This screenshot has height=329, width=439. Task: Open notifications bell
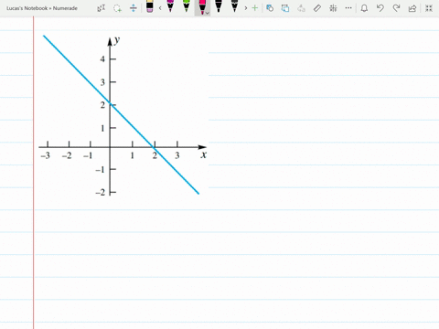[364, 8]
